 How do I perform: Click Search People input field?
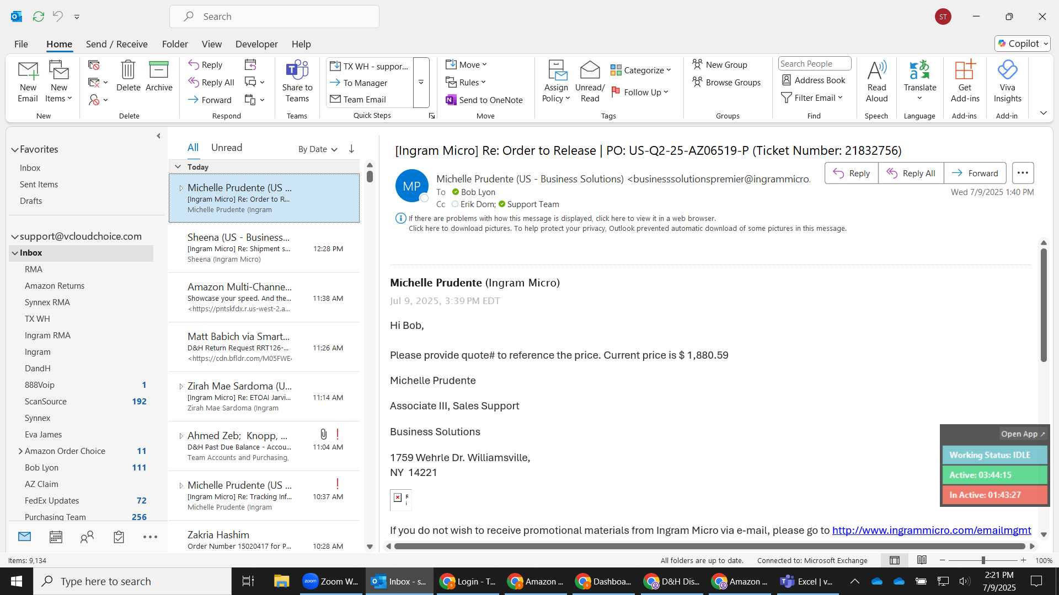[x=814, y=64]
